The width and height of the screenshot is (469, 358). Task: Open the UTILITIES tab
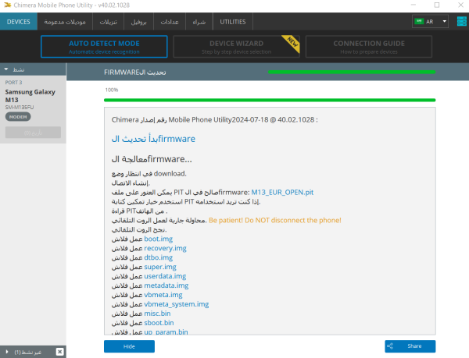tap(233, 22)
